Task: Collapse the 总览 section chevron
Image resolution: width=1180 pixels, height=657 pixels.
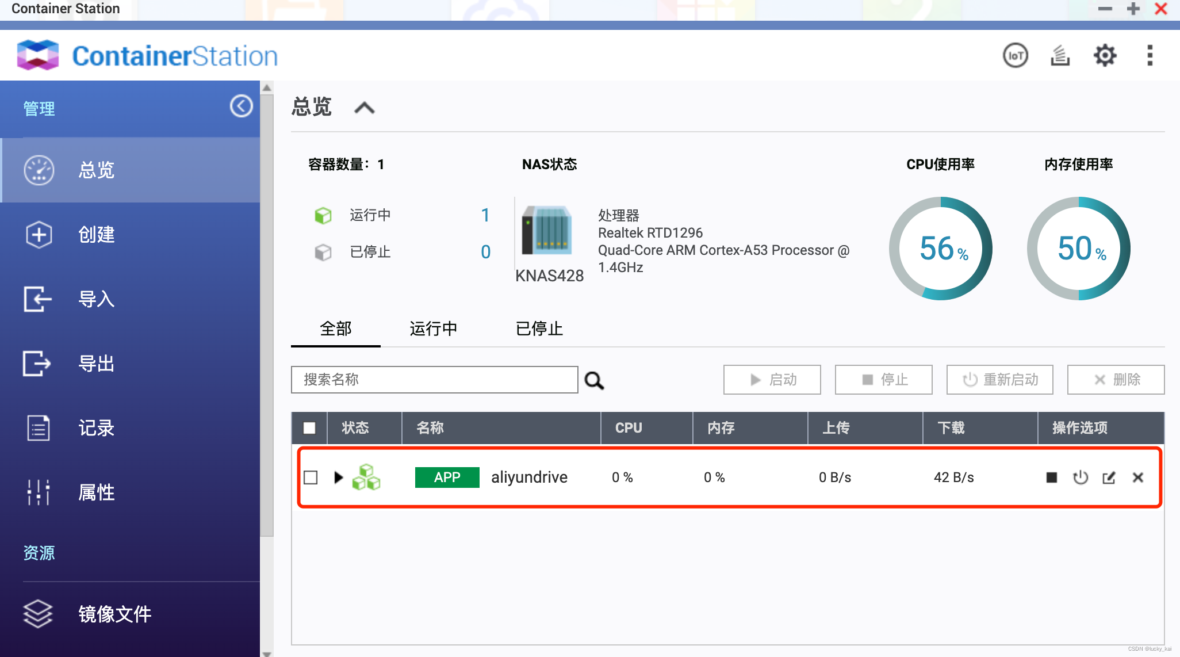Action: click(x=365, y=108)
